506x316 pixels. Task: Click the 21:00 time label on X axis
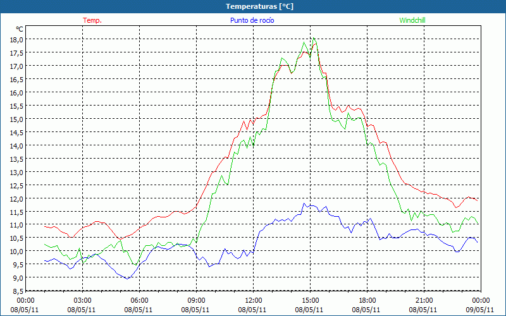pyautogui.click(x=424, y=301)
